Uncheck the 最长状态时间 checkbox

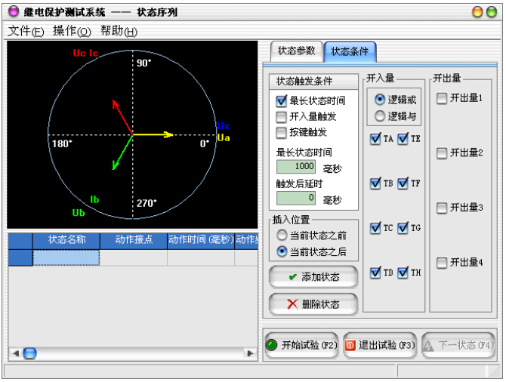pos(282,100)
